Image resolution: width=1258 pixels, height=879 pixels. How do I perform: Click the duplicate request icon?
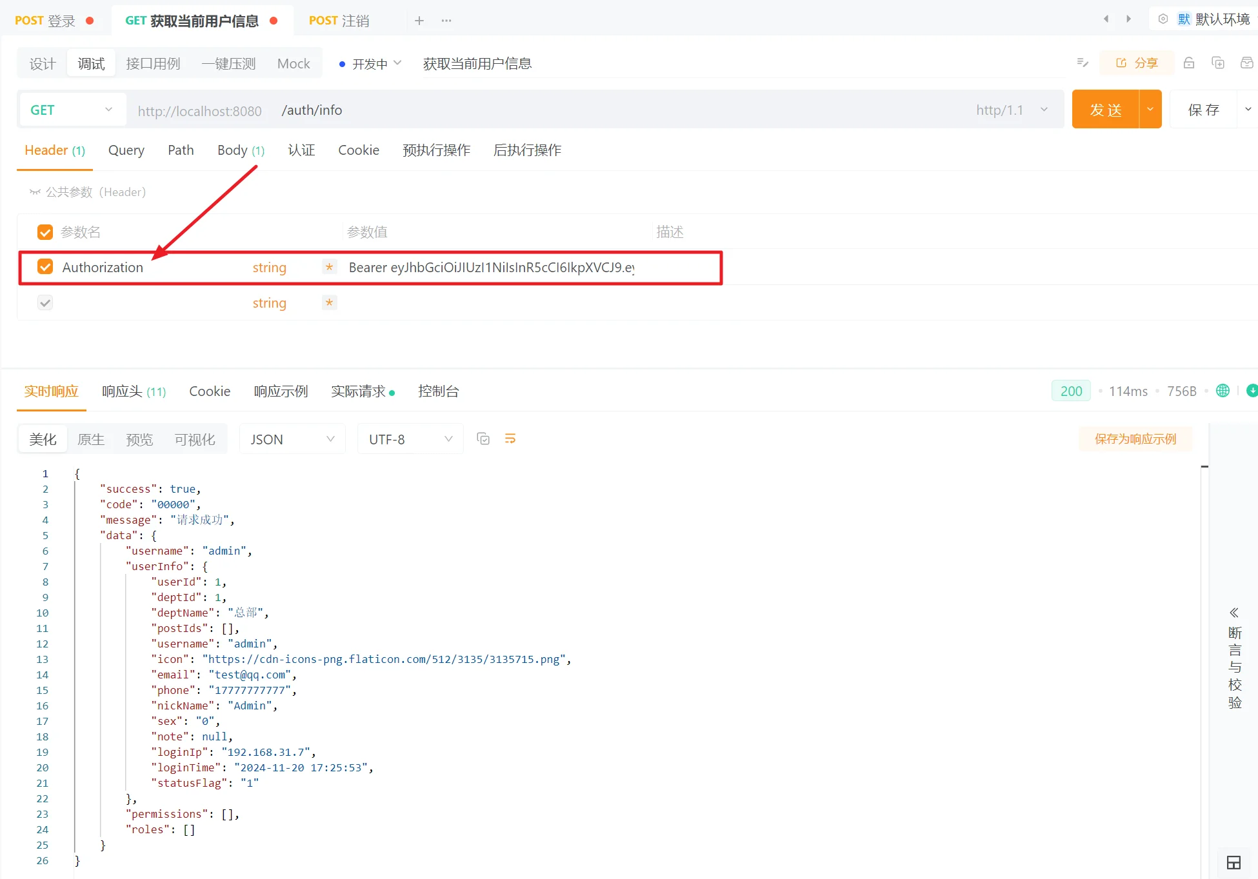[x=1218, y=63]
